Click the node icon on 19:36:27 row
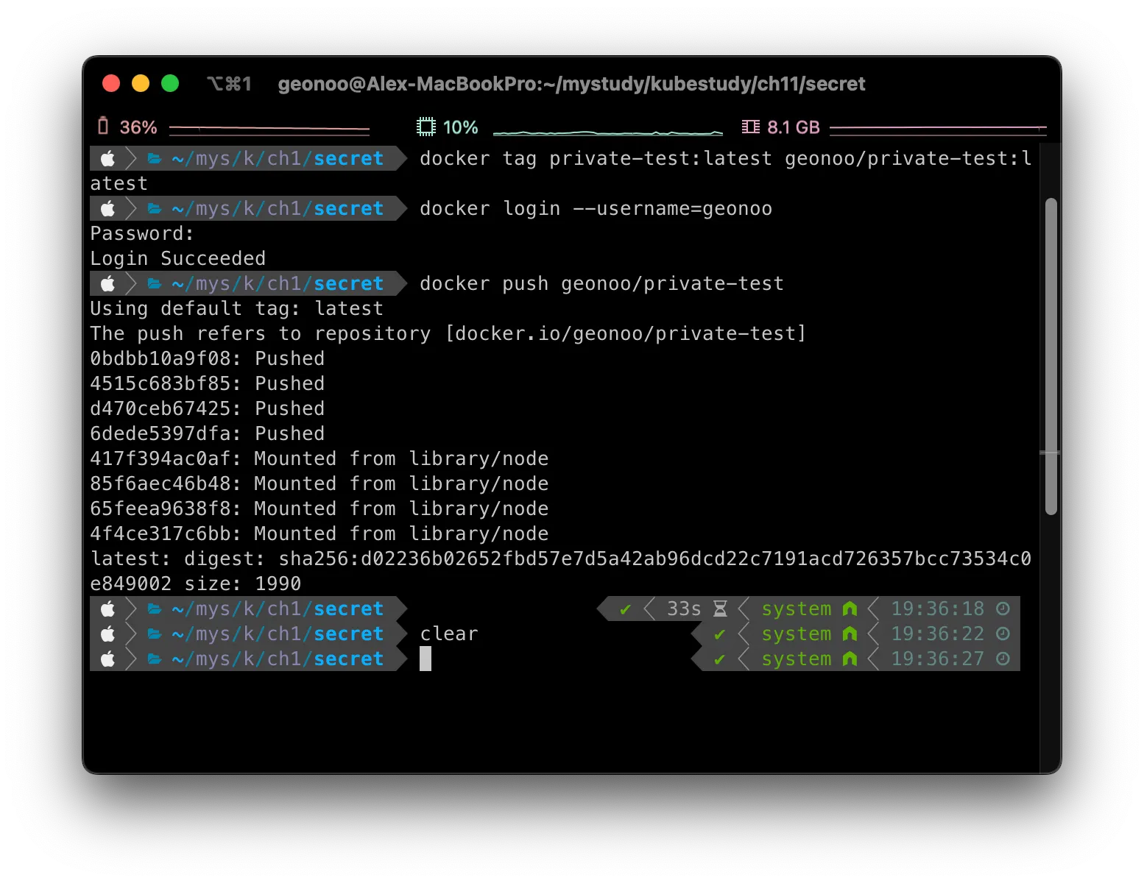Viewport: 1144px width, 883px height. pyautogui.click(x=850, y=659)
